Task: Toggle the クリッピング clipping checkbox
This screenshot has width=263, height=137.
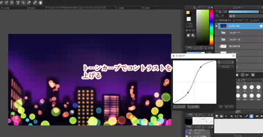Action: pyautogui.click(x=234, y=20)
